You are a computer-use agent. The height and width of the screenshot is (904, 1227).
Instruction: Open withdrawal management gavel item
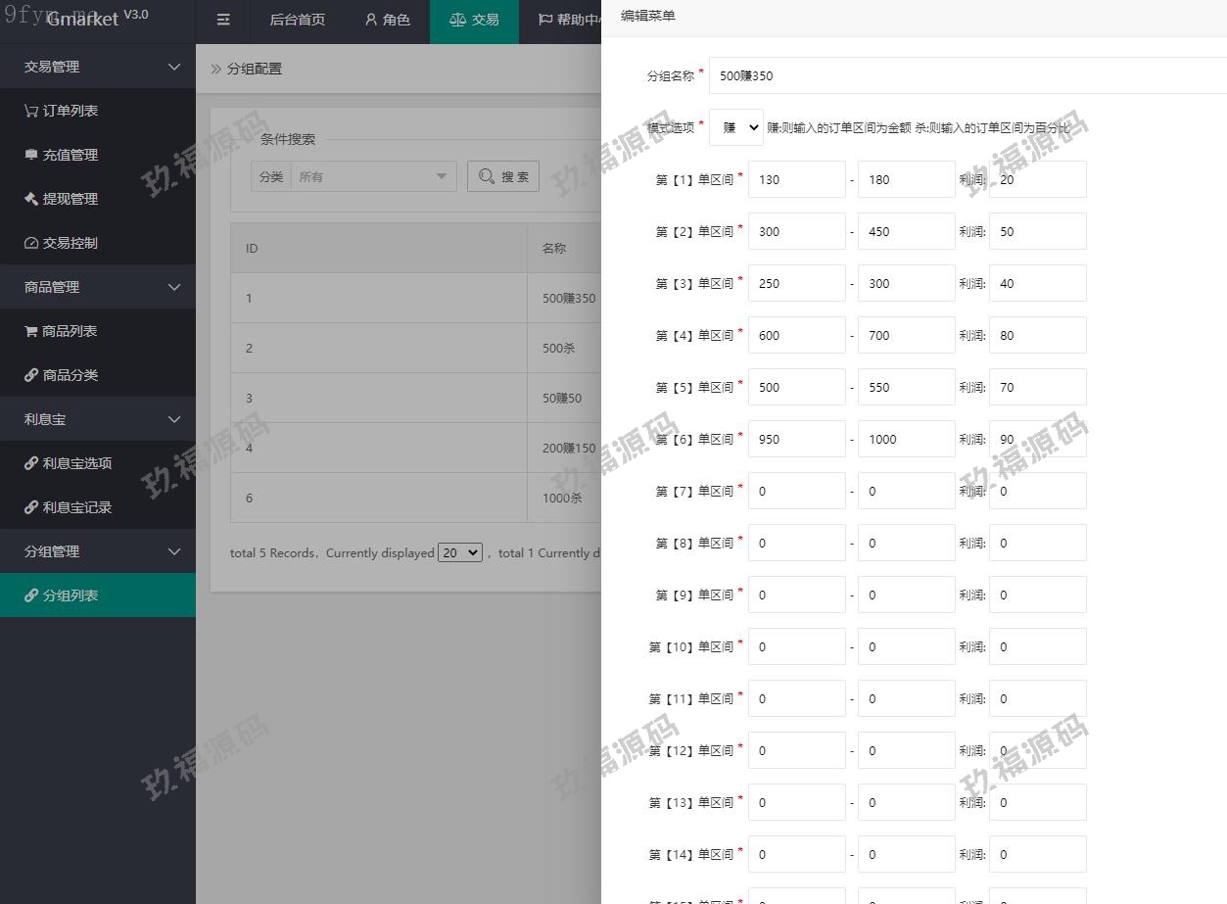pyautogui.click(x=61, y=199)
